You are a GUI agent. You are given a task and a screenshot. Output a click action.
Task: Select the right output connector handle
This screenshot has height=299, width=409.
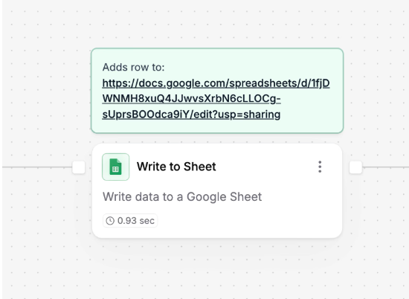(x=355, y=167)
